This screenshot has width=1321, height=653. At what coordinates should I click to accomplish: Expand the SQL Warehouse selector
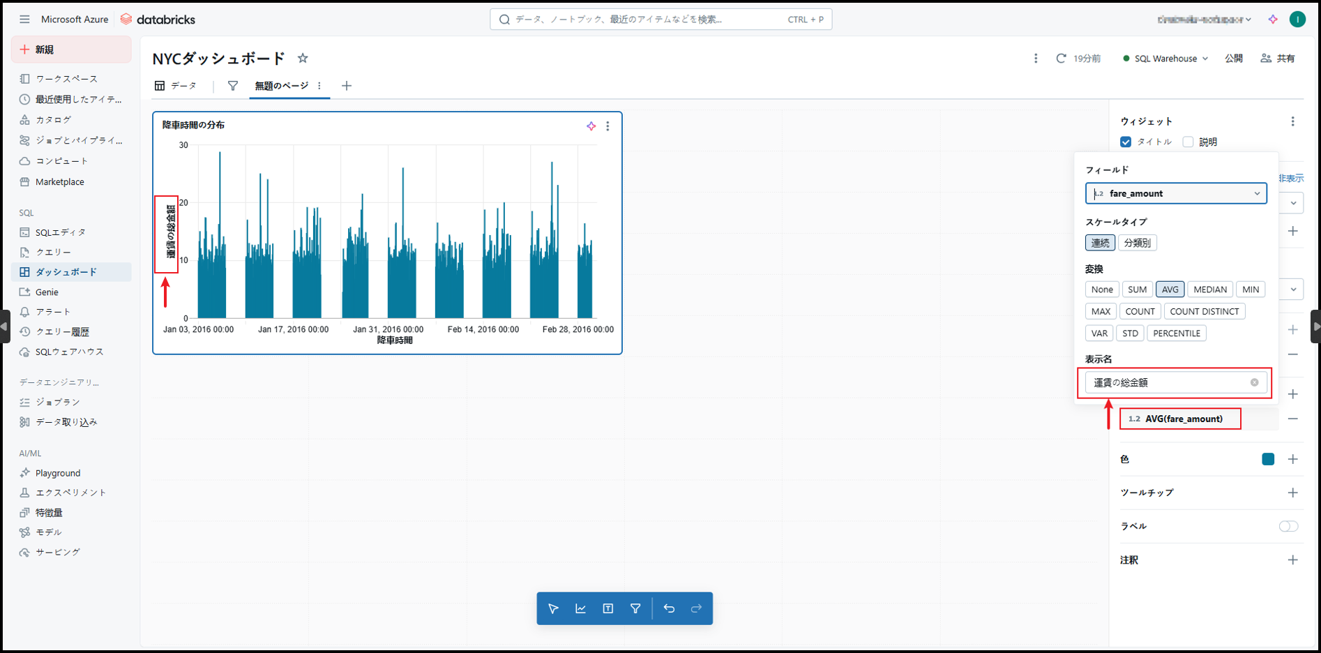[x=1166, y=59]
